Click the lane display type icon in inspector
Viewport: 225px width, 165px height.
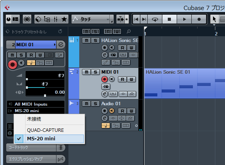tap(49, 63)
